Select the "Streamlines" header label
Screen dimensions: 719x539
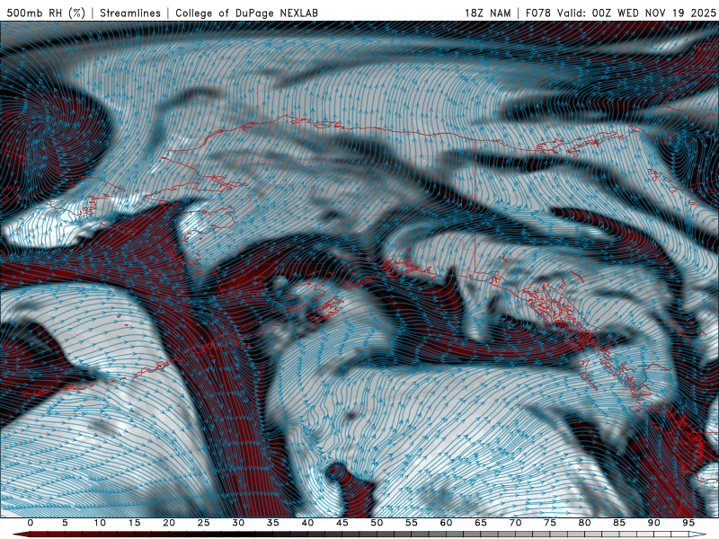(x=130, y=13)
